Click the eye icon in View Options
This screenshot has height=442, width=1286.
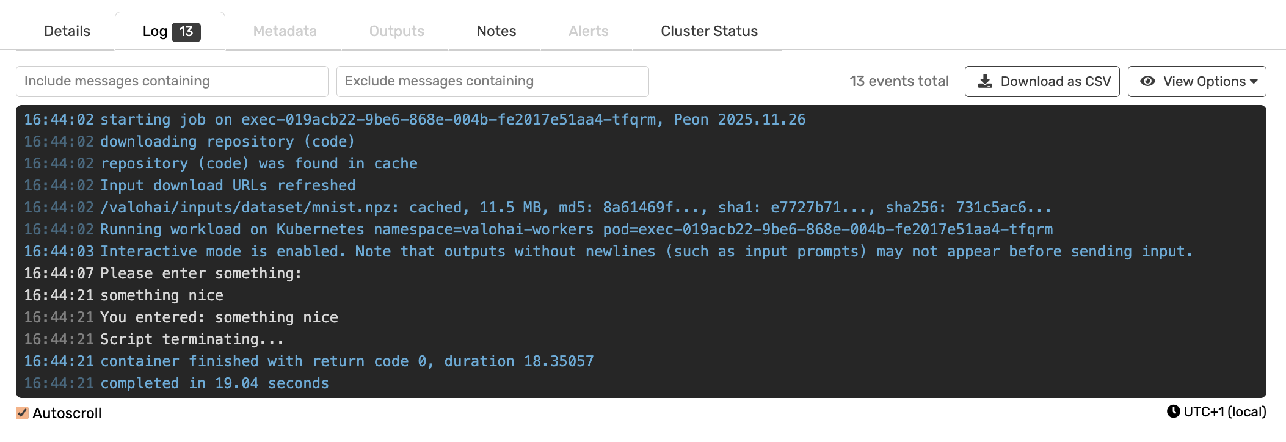1148,81
